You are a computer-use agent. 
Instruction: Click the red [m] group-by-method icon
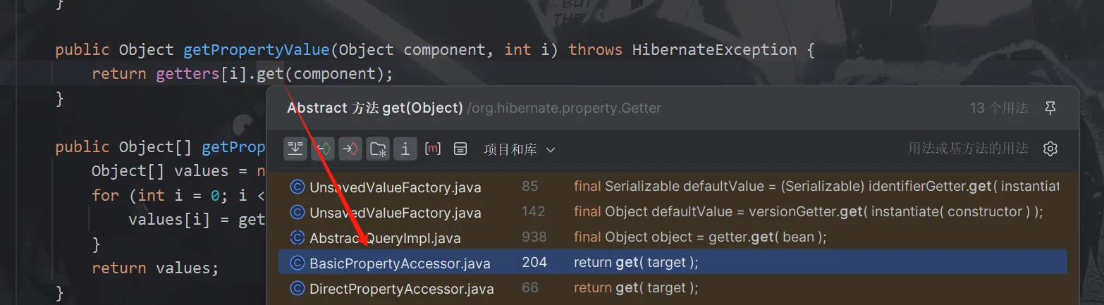(x=433, y=149)
